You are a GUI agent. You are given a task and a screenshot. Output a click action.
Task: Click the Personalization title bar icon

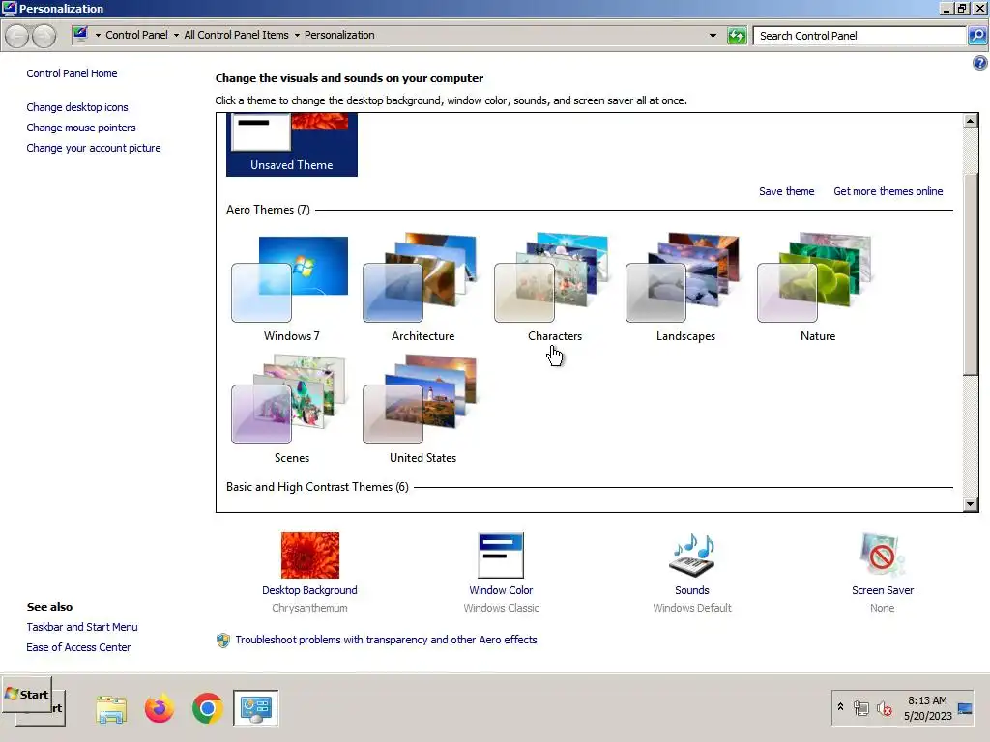coord(9,8)
